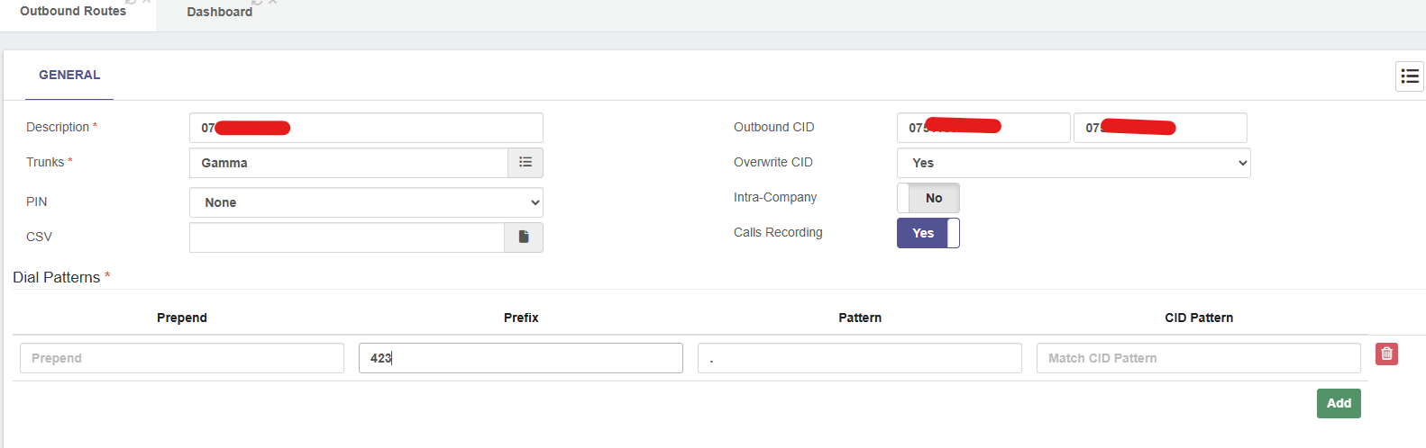Click the CSV file upload icon
This screenshot has height=448, width=1426.
pos(524,237)
